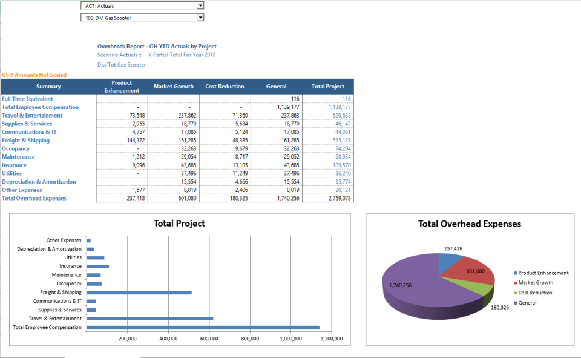Click the Total Project value 46,147
Screen dimensions: 581x358
click(343, 124)
